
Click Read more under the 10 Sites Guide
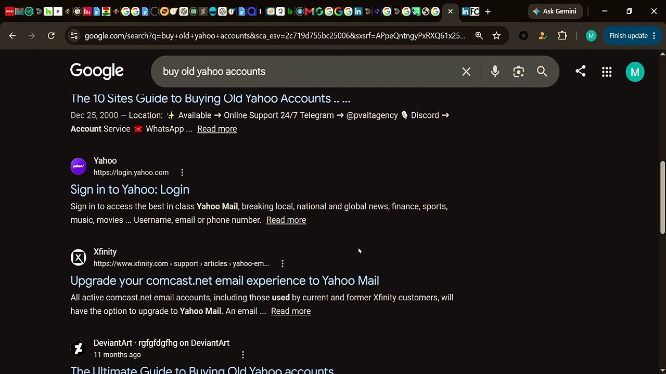217,129
